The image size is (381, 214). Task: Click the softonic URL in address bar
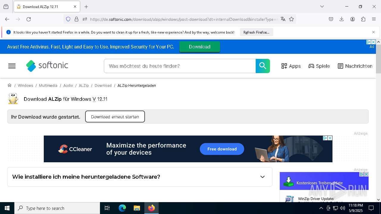pyautogui.click(x=184, y=19)
